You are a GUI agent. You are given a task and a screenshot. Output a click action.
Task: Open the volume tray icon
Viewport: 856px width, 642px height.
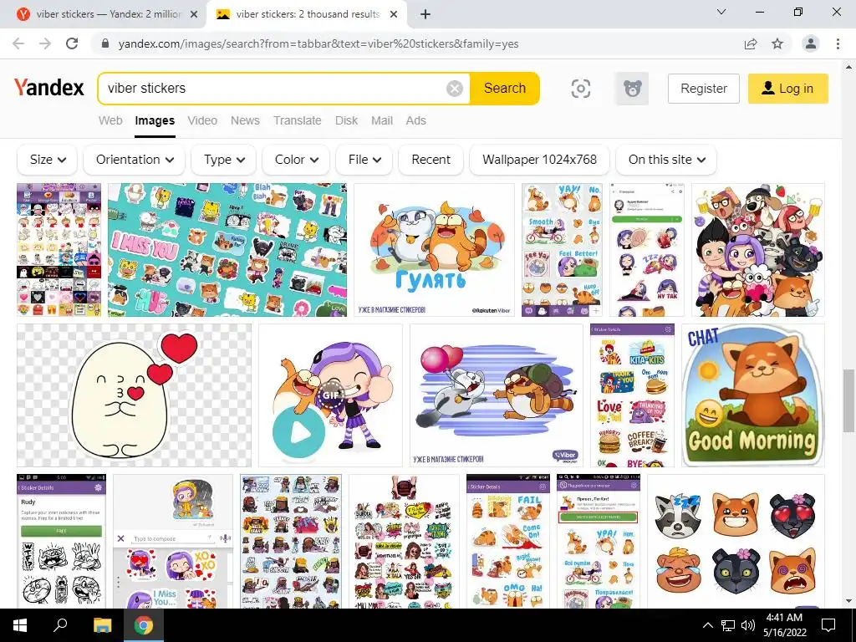[x=748, y=625]
